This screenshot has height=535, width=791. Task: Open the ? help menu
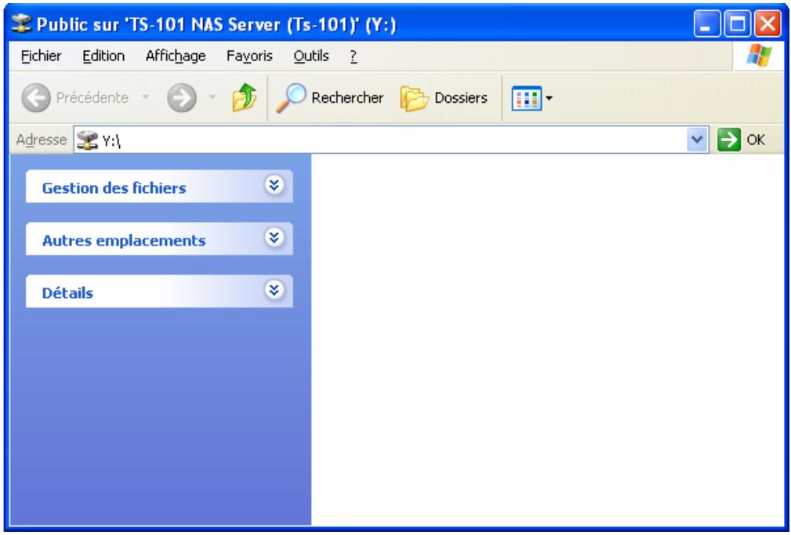coord(353,56)
